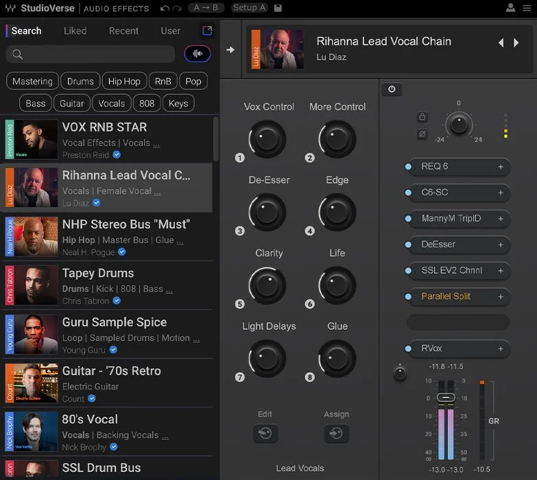Click the input gain knob
Screen dimensions: 537x480
tap(459, 124)
